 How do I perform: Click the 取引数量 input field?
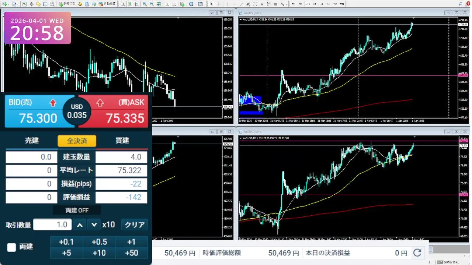(x=52, y=225)
